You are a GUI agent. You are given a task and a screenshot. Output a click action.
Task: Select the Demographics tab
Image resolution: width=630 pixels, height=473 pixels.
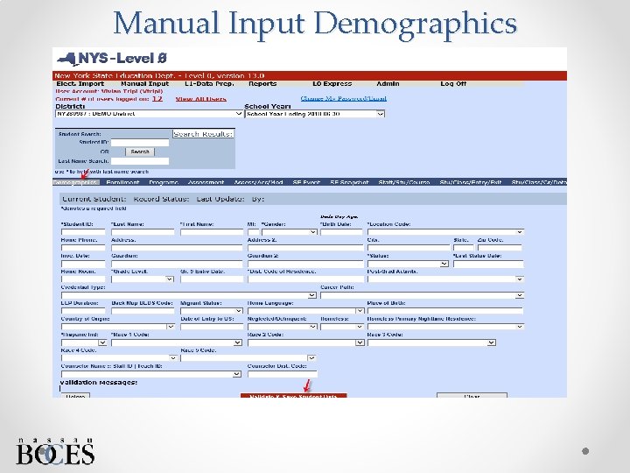(x=75, y=182)
